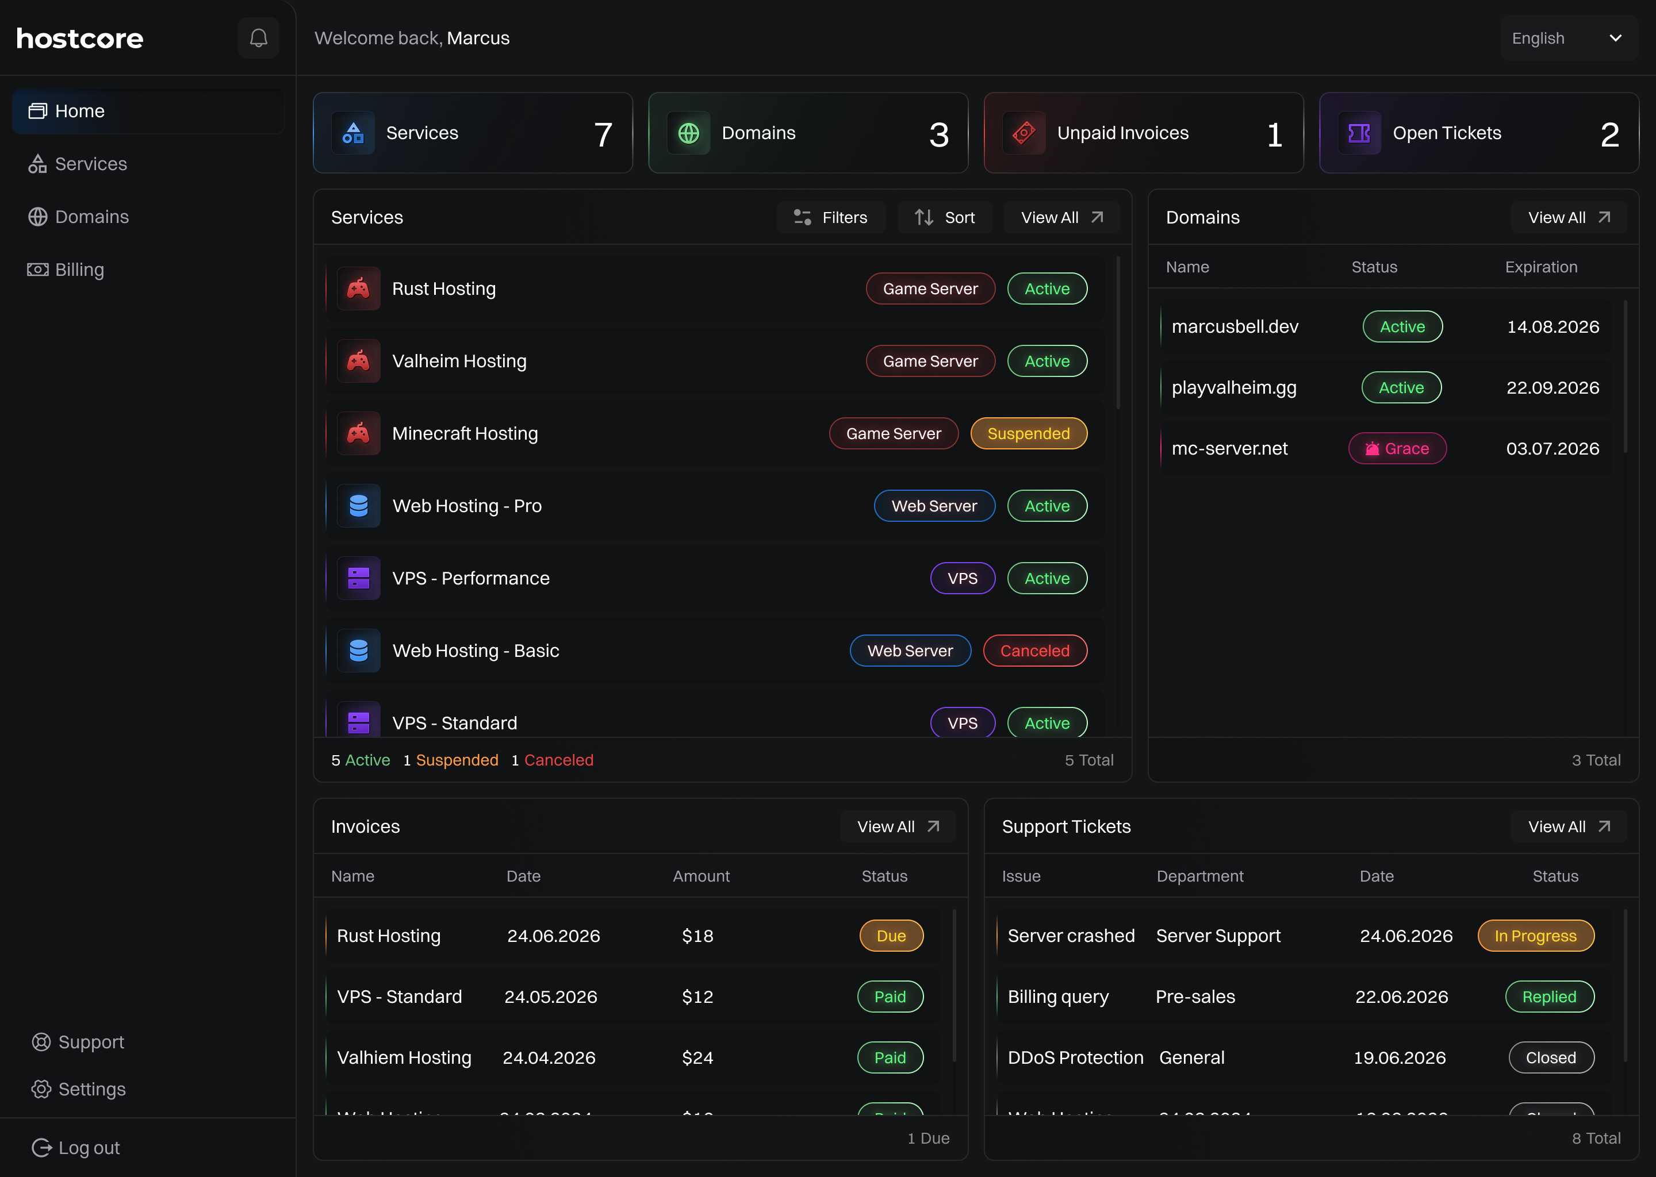Click the Services sidebar shapes icon
1656x1177 pixels.
(37, 164)
